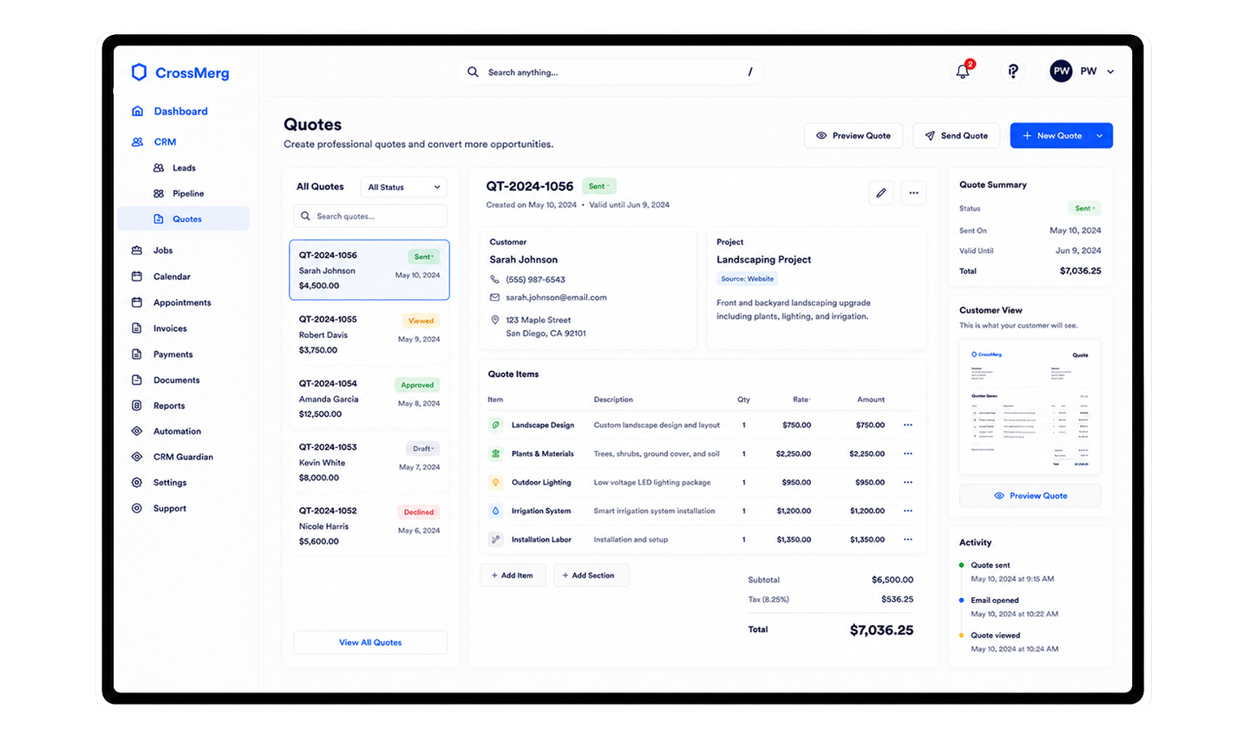
Task: Open the Sent status dropdown in Quote Summary
Action: tap(1084, 208)
